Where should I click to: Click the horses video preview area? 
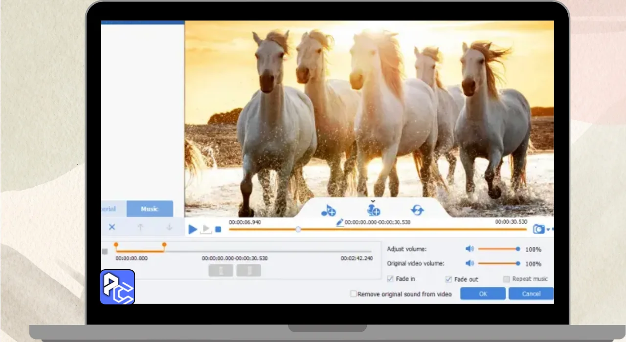click(369, 119)
